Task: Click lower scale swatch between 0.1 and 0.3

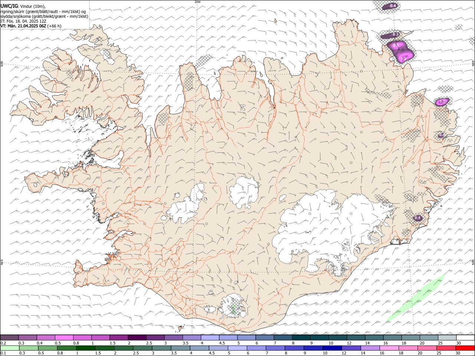Action: 10,348
